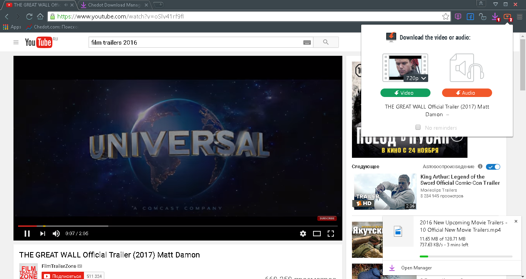
Task: Close THE GREAT WALL tab
Action: coord(72,5)
